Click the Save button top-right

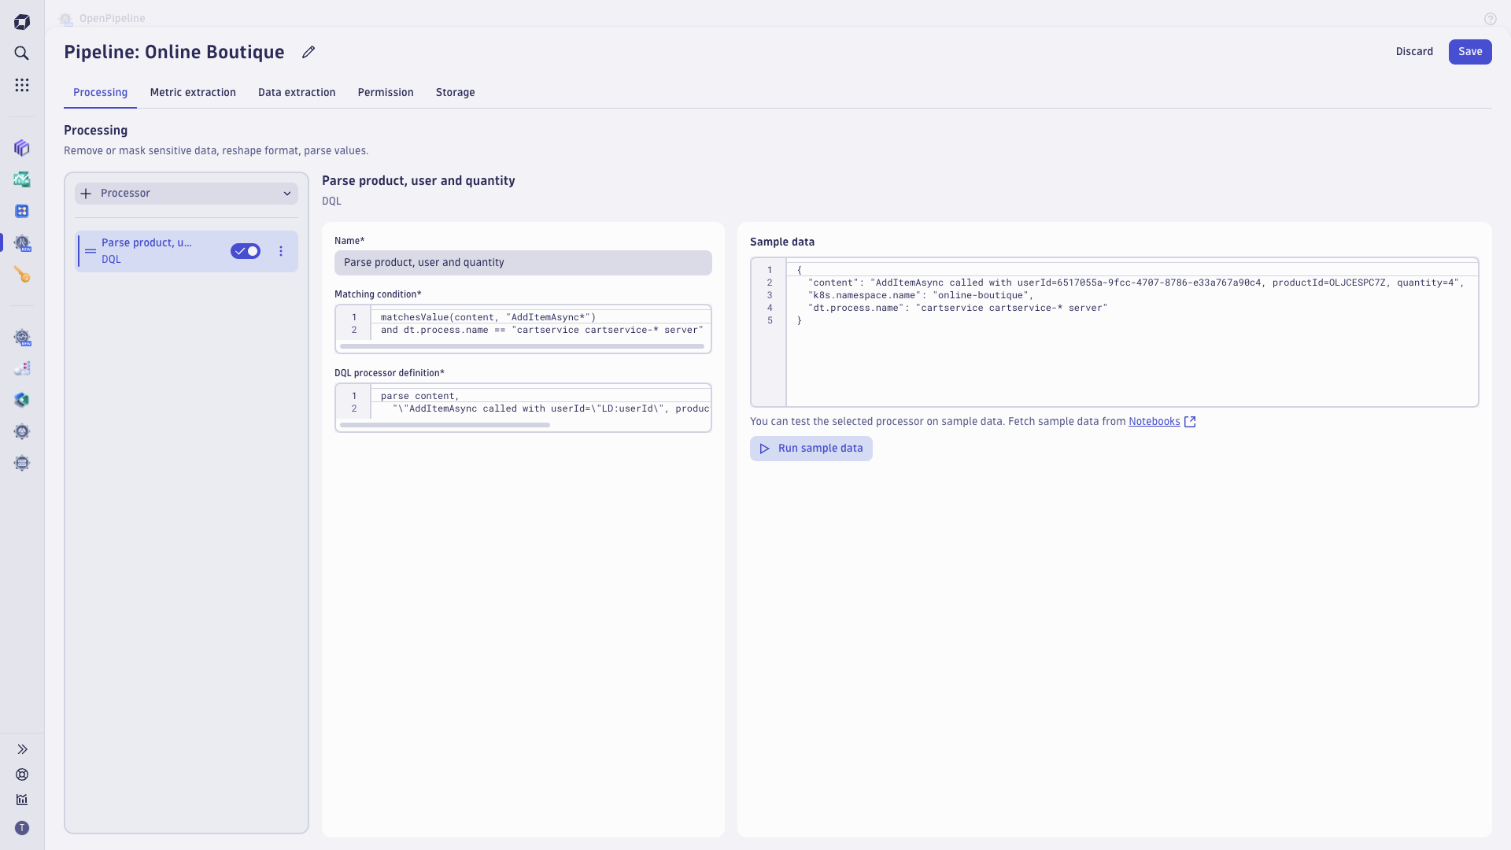(1469, 51)
